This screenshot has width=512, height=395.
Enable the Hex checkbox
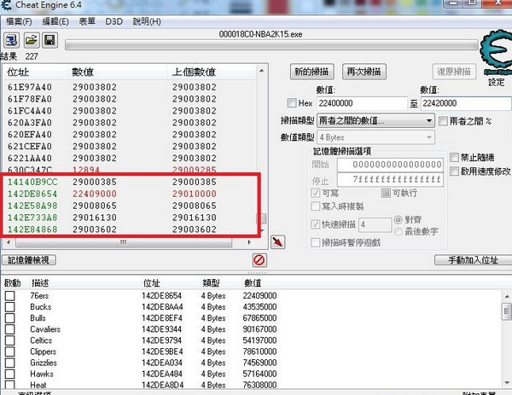(294, 103)
